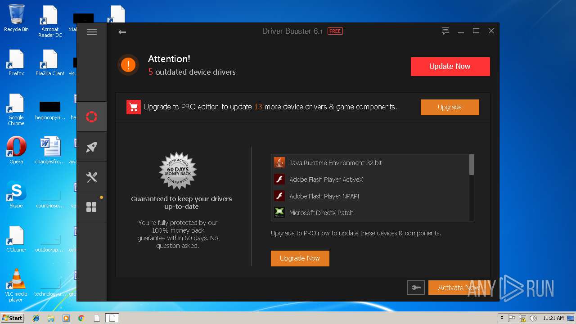Viewport: 576px width, 324px height.
Task: Open Opera desktop shortcut
Action: [x=16, y=150]
